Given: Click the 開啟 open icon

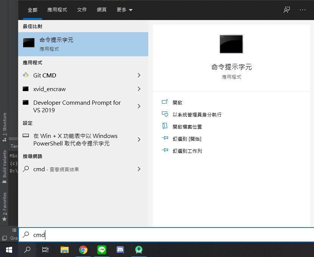Looking at the screenshot, I should pos(165,102).
